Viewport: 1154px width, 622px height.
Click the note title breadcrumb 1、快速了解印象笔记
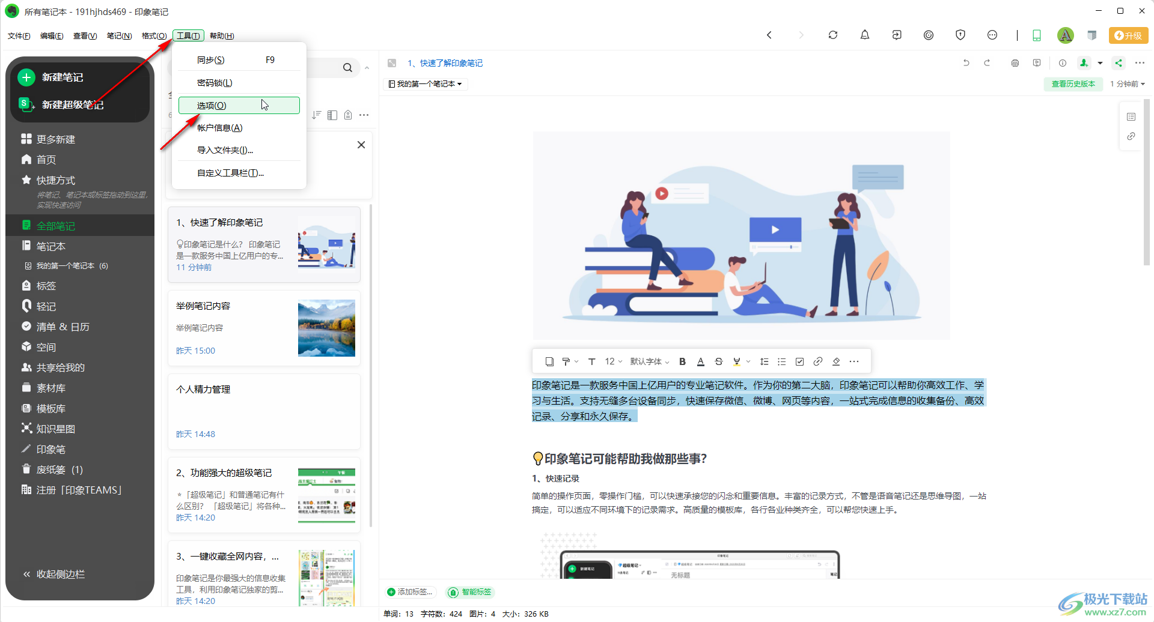pos(445,63)
